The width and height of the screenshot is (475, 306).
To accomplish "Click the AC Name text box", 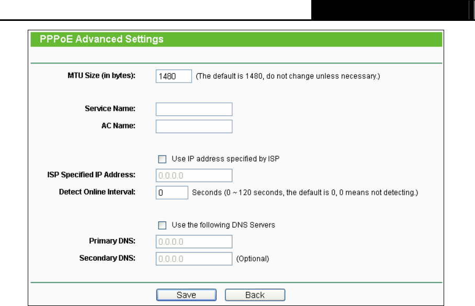I will [194, 126].
